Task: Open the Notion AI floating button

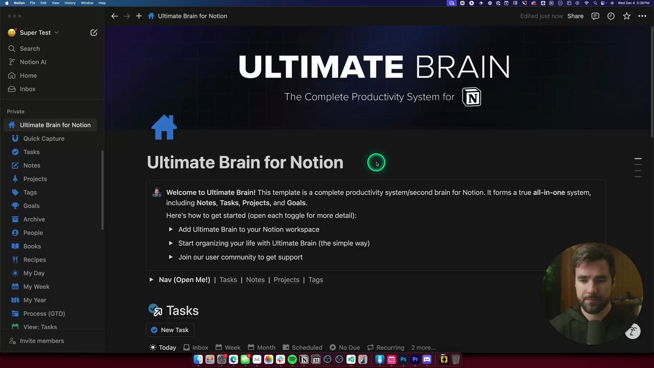Action: tap(633, 332)
